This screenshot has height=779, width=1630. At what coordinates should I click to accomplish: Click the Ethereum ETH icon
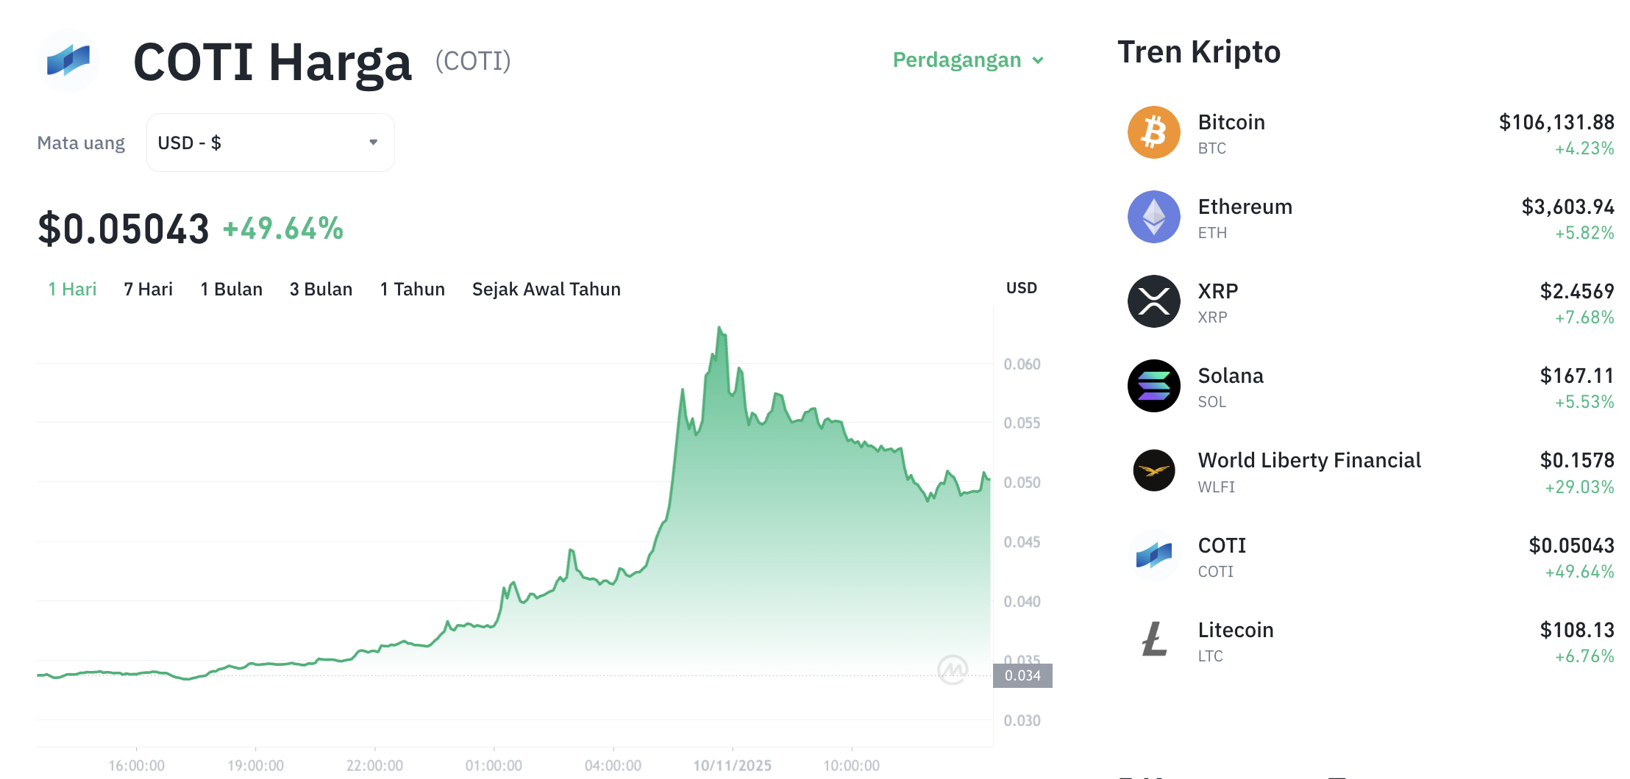point(1153,218)
